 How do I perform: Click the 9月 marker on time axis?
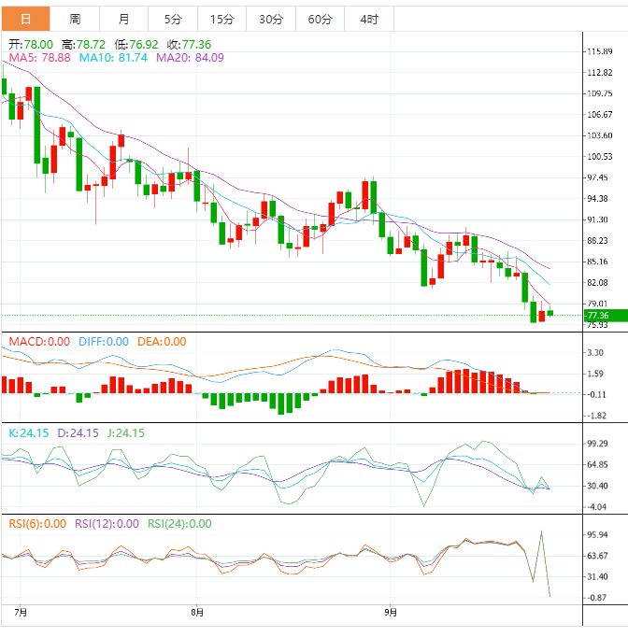click(391, 612)
